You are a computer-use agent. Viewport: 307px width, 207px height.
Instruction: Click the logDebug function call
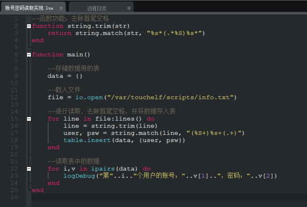coord(79,176)
